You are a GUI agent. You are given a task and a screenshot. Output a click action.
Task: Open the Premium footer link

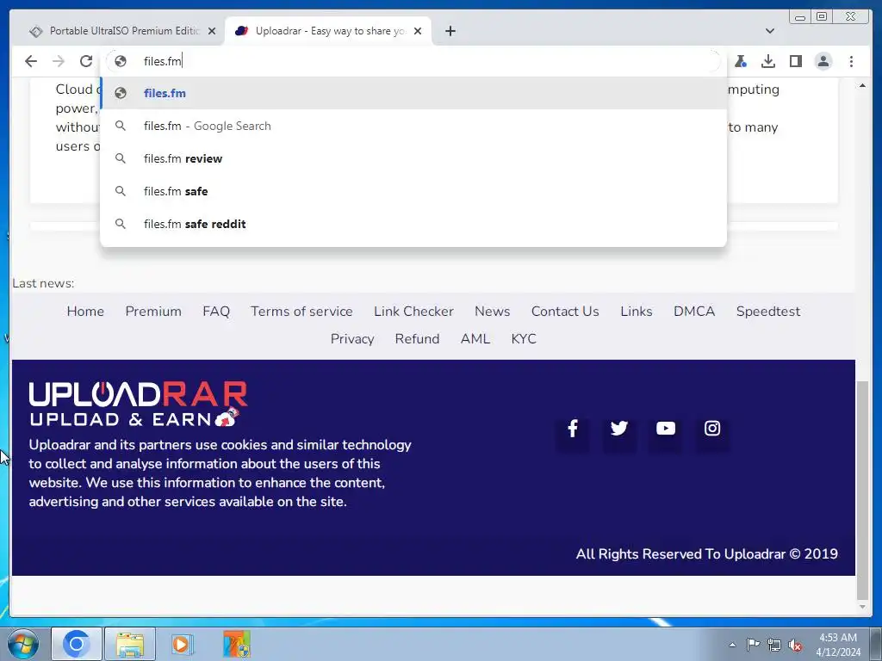(153, 312)
